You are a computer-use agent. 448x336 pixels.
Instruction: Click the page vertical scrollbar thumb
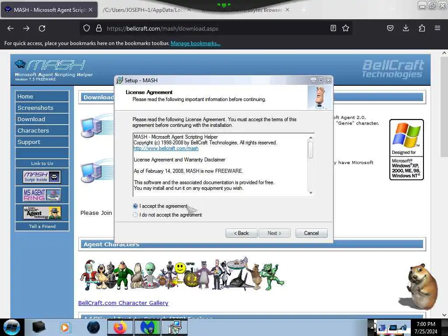pos(444,106)
